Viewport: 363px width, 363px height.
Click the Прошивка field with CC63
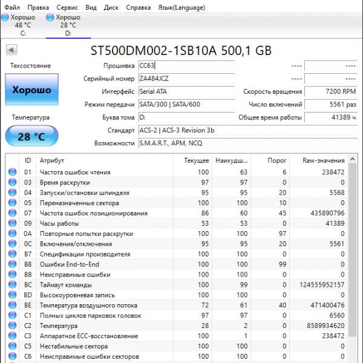click(186, 66)
